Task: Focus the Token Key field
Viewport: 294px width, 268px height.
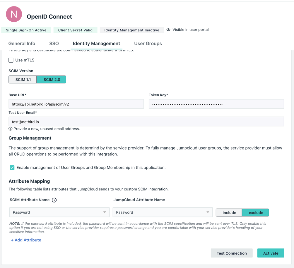Action: (216, 104)
